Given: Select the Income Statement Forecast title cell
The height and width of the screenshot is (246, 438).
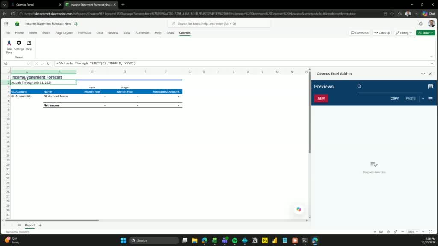Looking at the screenshot, I should [x=37, y=77].
